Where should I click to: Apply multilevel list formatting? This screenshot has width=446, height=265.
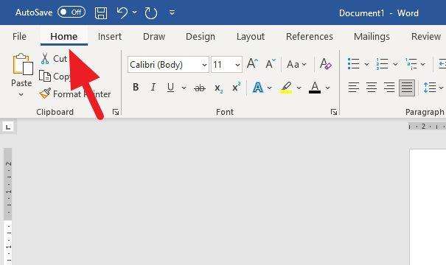click(x=411, y=64)
